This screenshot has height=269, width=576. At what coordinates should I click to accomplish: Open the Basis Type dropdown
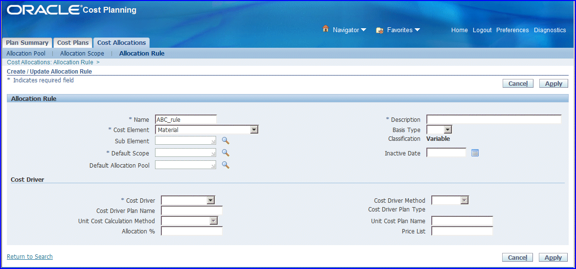[439, 130]
